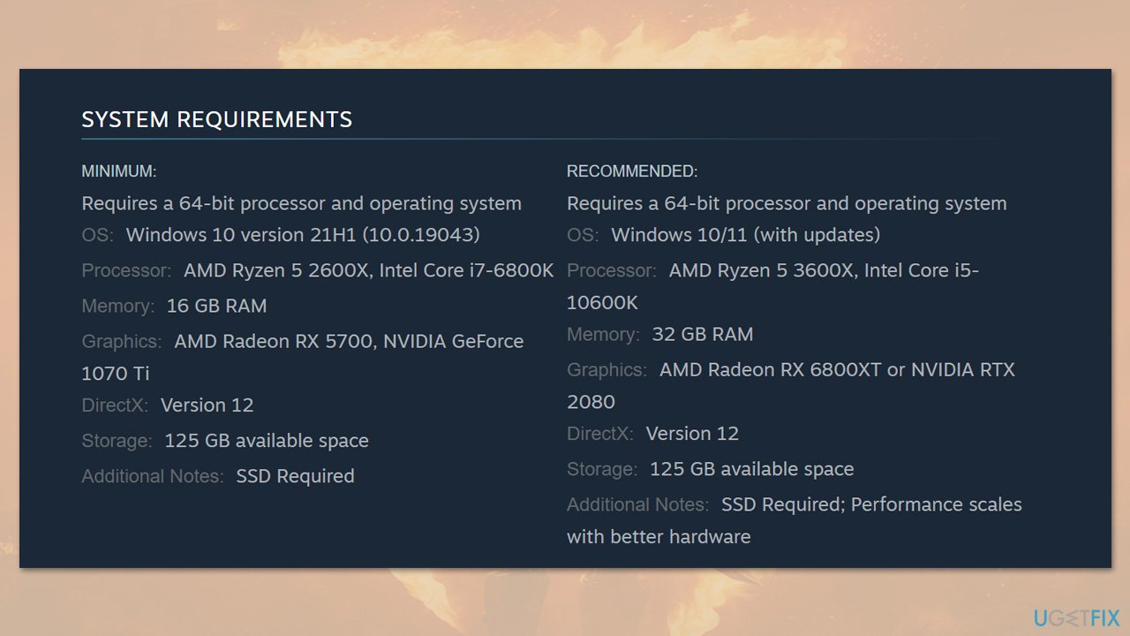Select the 16 GB RAM memory entry
Image resolution: width=1130 pixels, height=636 pixels.
click(216, 306)
